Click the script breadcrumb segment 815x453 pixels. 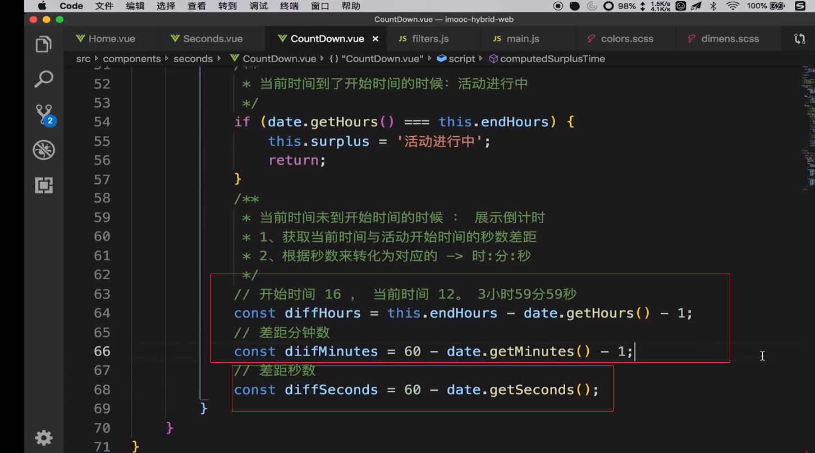(456, 59)
